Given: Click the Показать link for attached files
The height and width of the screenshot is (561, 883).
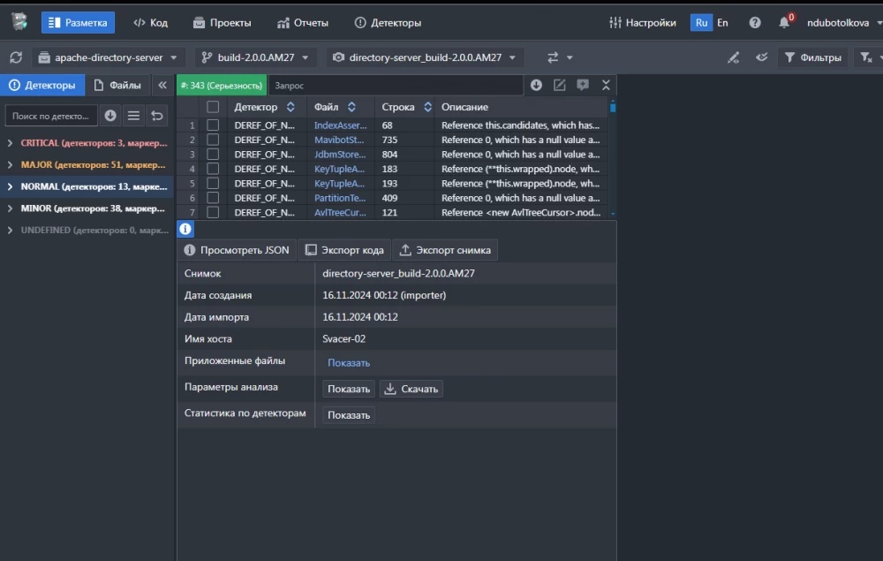Looking at the screenshot, I should pyautogui.click(x=349, y=363).
